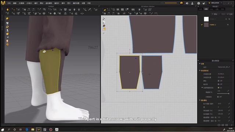This screenshot has height=132, width=235.
Task: Click the three vertical bars icon in 2D toolbar
Action: (133, 10)
